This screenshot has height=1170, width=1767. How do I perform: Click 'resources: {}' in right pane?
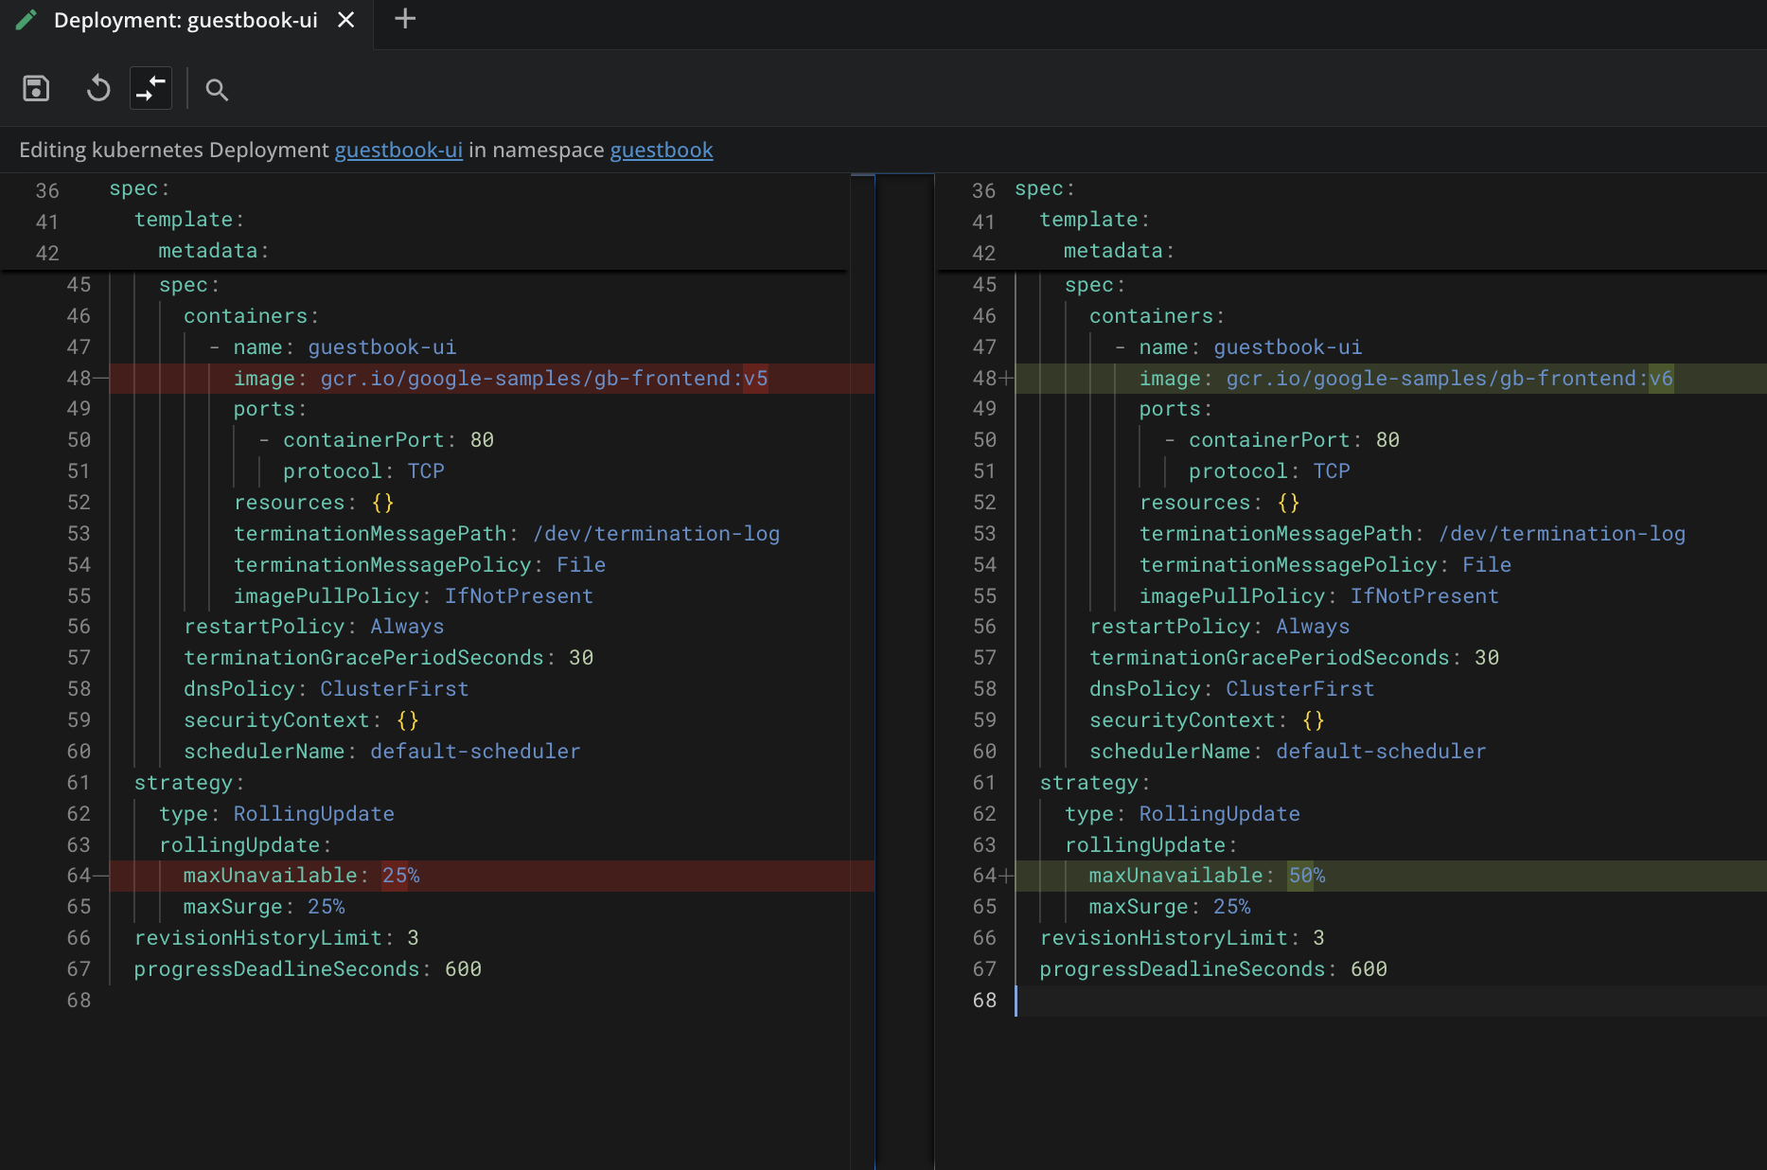[x=1219, y=503]
